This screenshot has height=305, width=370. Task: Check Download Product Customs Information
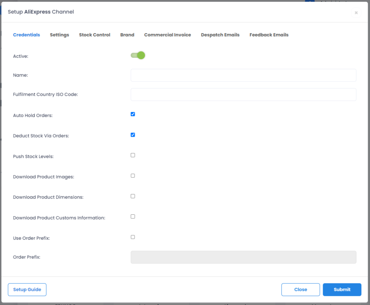pyautogui.click(x=133, y=216)
